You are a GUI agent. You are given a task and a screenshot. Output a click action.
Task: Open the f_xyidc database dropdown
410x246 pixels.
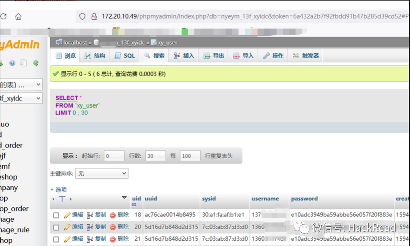(21, 98)
